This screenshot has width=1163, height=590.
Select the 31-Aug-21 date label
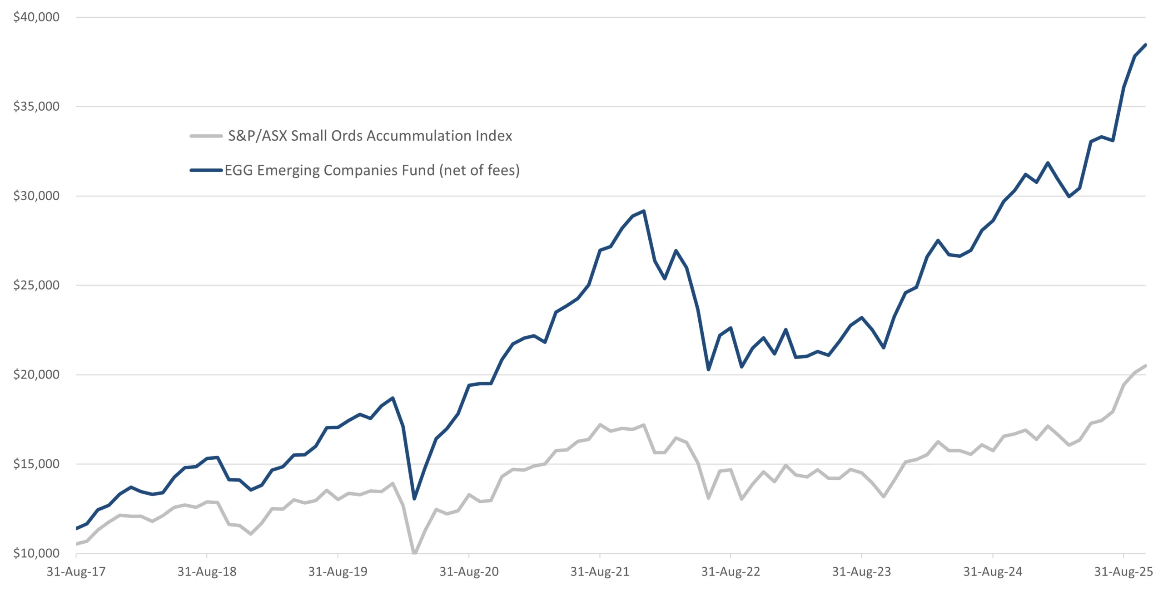600,572
